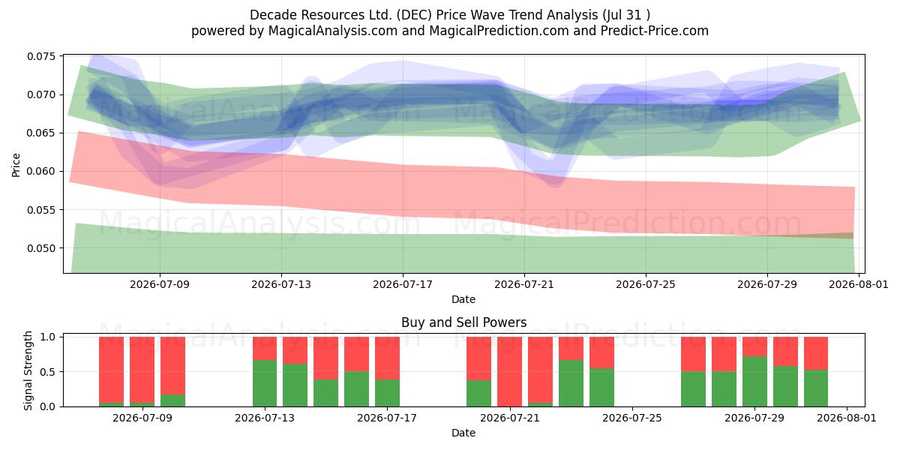Click the 'Price' y-axis label
This screenshot has height=450, width=900.
tap(16, 164)
